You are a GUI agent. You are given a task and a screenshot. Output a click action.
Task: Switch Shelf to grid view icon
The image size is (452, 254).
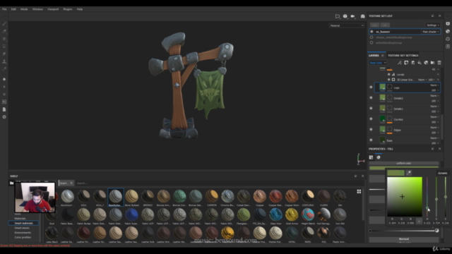(x=359, y=191)
